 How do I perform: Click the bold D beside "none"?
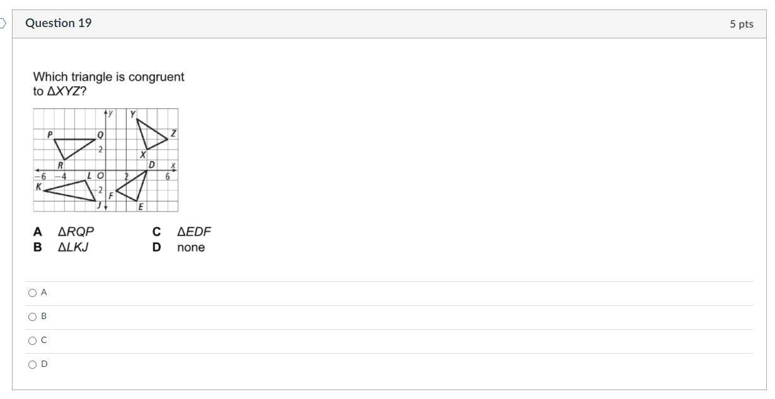[x=157, y=247]
